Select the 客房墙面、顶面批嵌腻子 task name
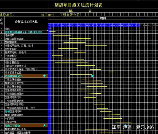 click(x=18, y=132)
